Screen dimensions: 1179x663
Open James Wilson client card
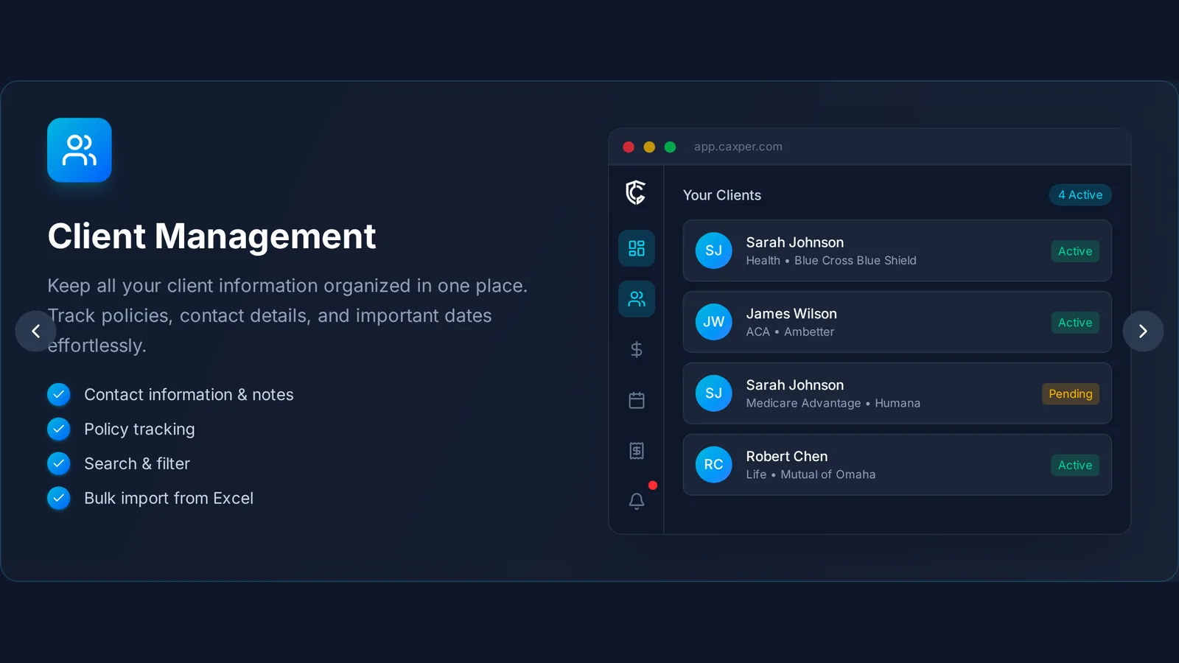pos(898,322)
